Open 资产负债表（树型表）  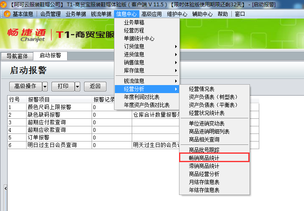pyautogui.click(x=214, y=97)
